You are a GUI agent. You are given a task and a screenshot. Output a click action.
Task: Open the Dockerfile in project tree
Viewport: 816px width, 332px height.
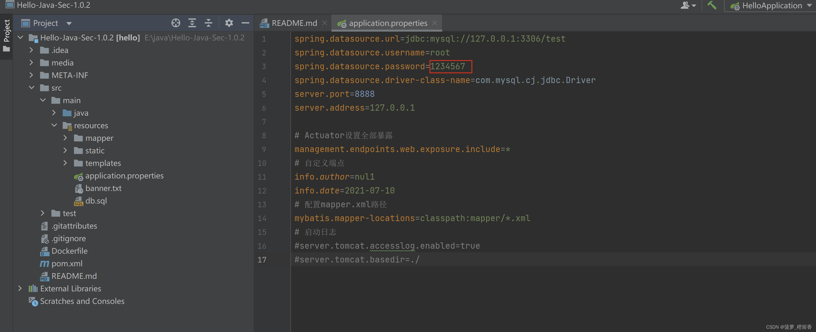point(69,251)
